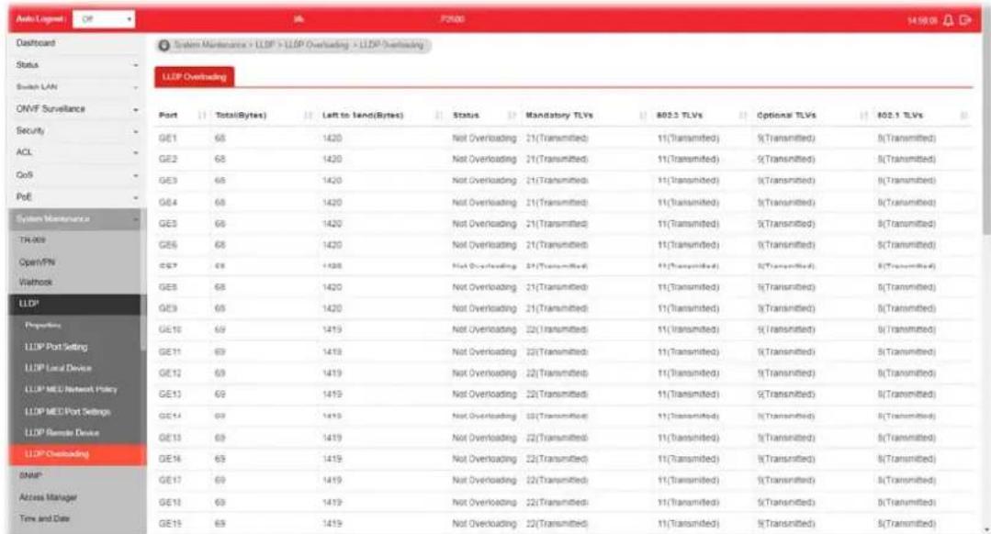Open LLDP Local Device page

pos(58,368)
